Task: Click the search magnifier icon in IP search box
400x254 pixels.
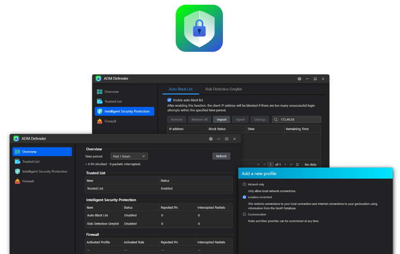Action: click(x=276, y=119)
